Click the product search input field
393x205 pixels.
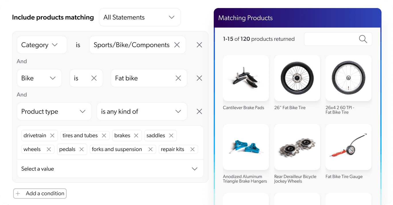pos(330,39)
